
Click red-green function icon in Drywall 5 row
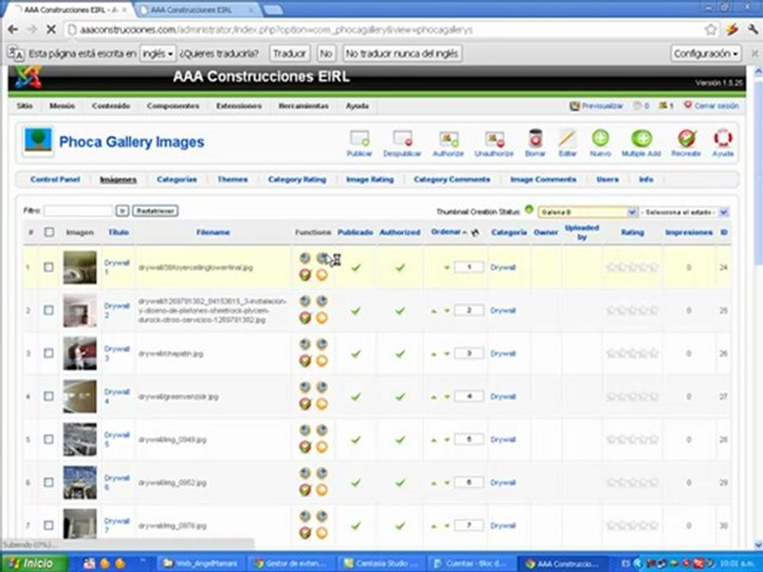[x=305, y=447]
